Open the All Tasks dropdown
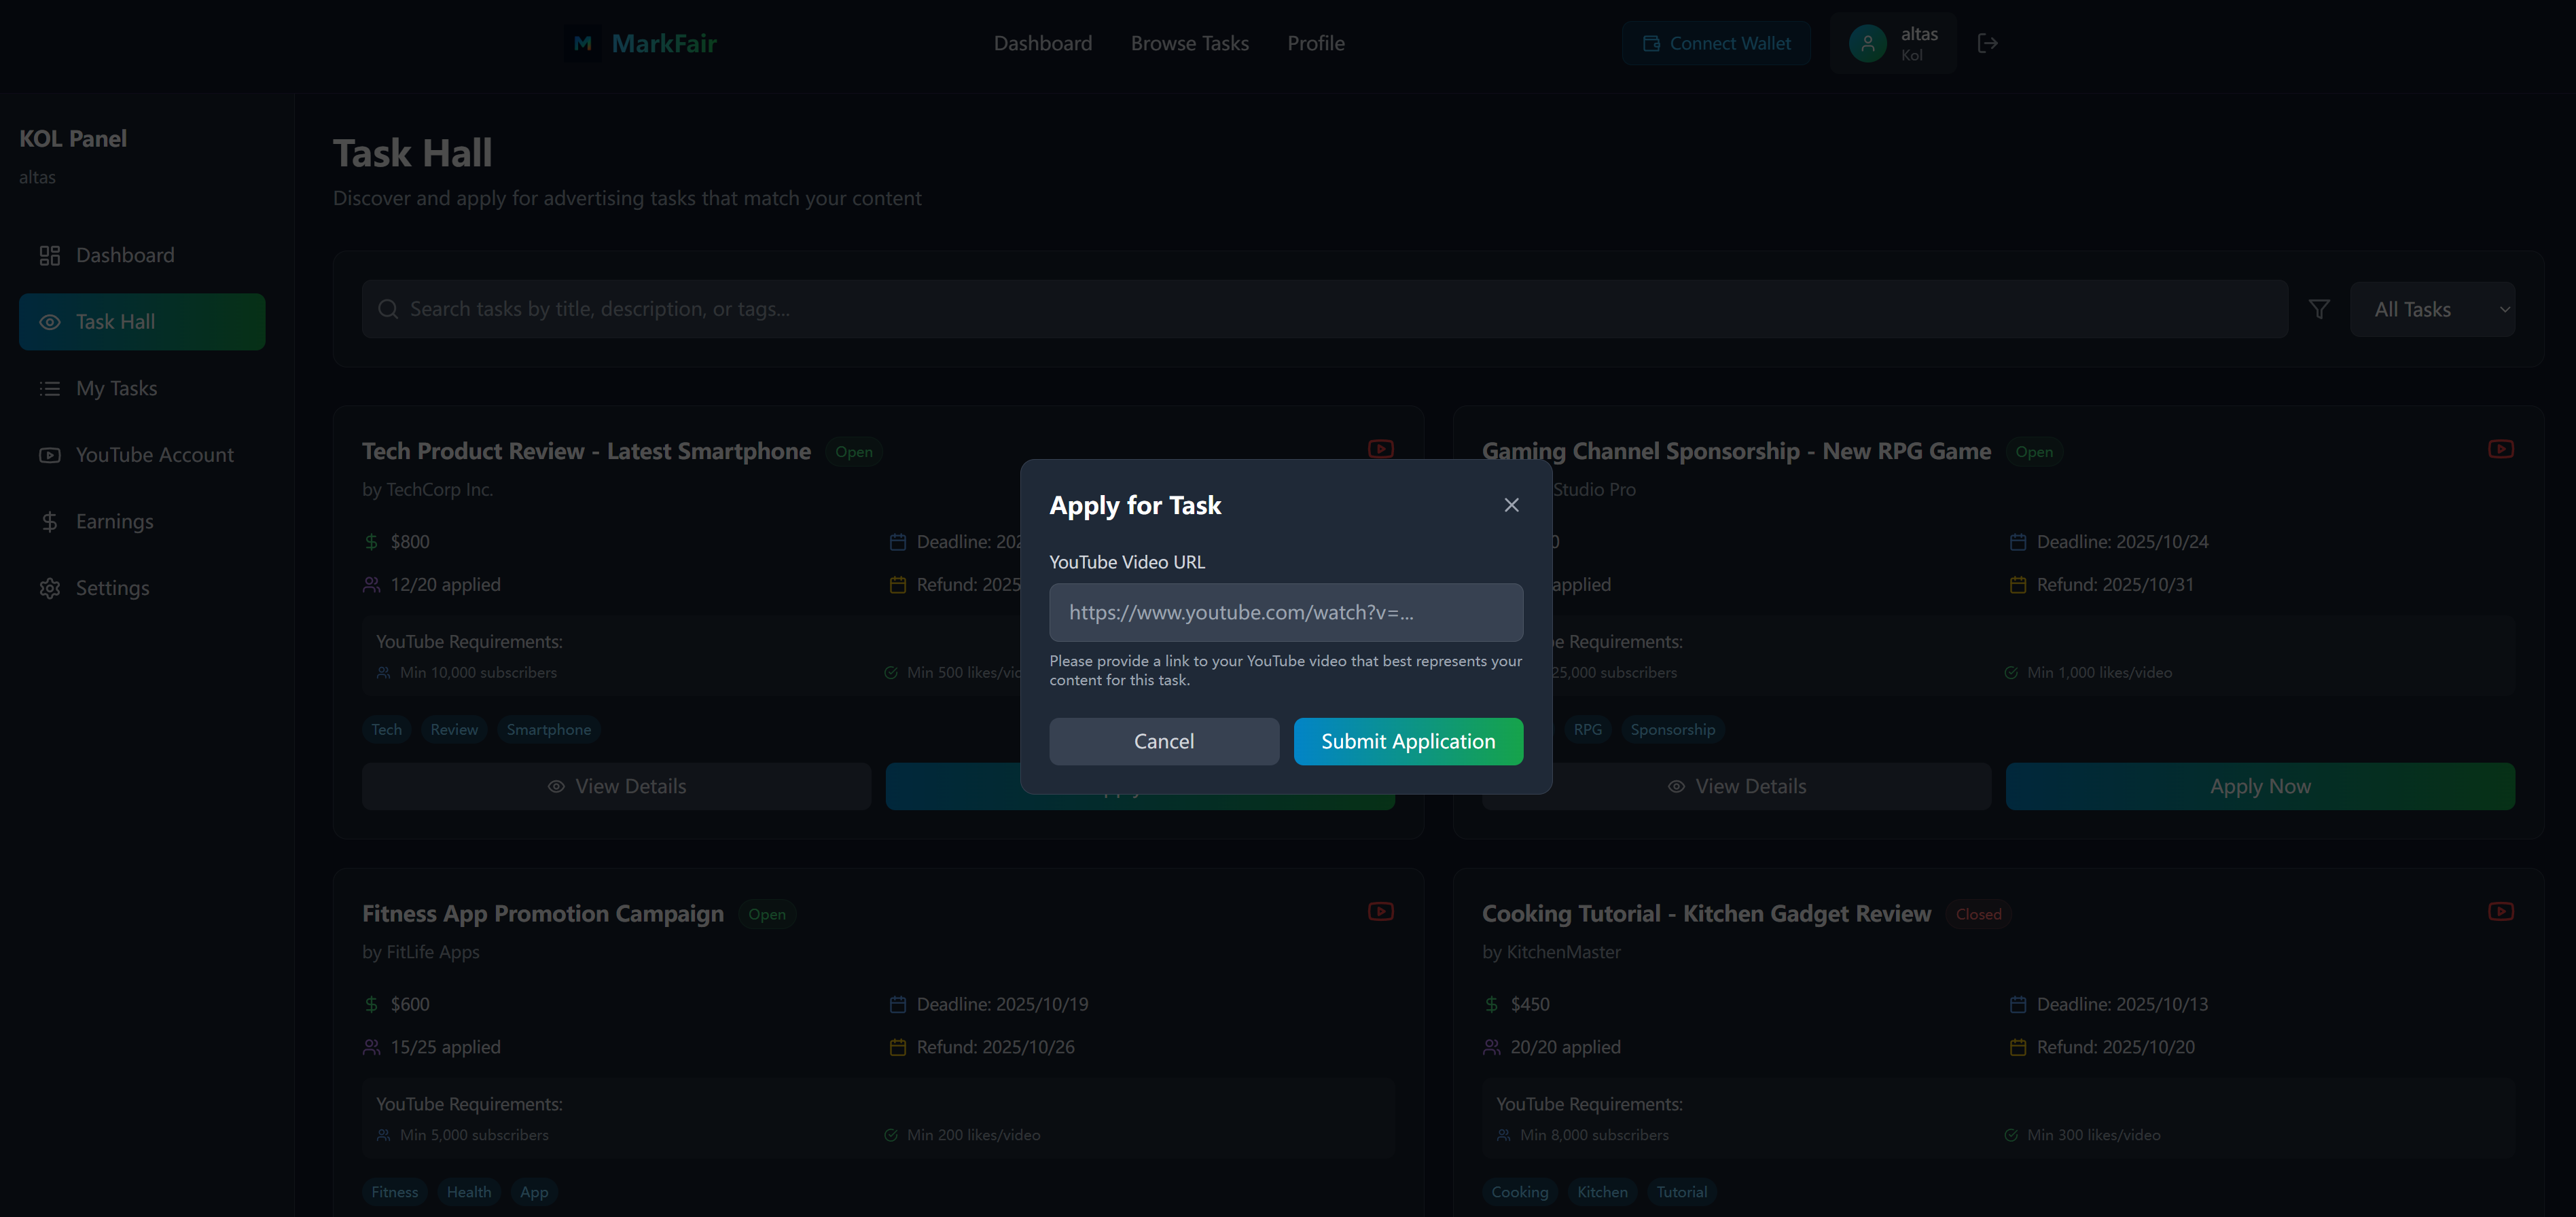 [x=2431, y=309]
